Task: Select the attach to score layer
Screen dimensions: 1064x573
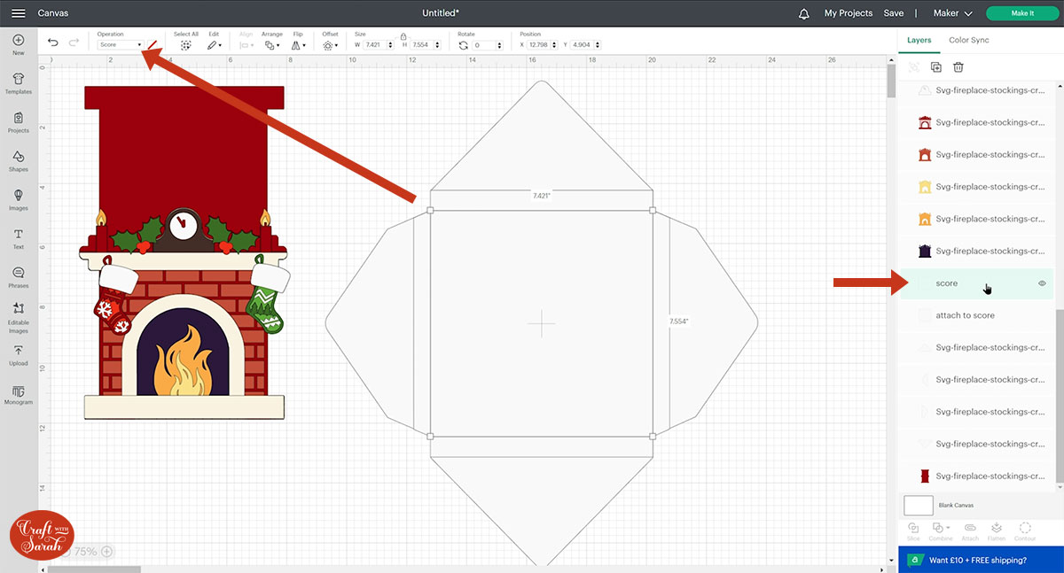Action: pyautogui.click(x=966, y=314)
